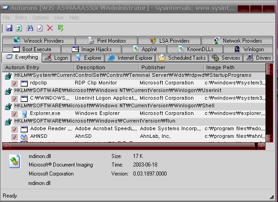Sort by the Description column header
The image size is (278, 202).
(107, 67)
